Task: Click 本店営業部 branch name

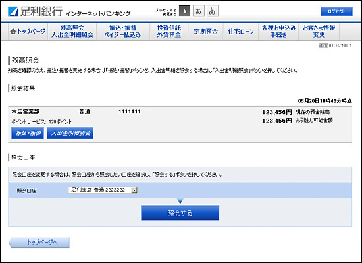Action: [x=26, y=112]
